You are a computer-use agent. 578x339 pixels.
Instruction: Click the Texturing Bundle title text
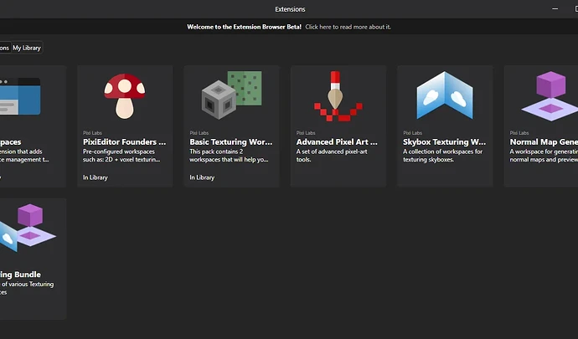tap(21, 275)
